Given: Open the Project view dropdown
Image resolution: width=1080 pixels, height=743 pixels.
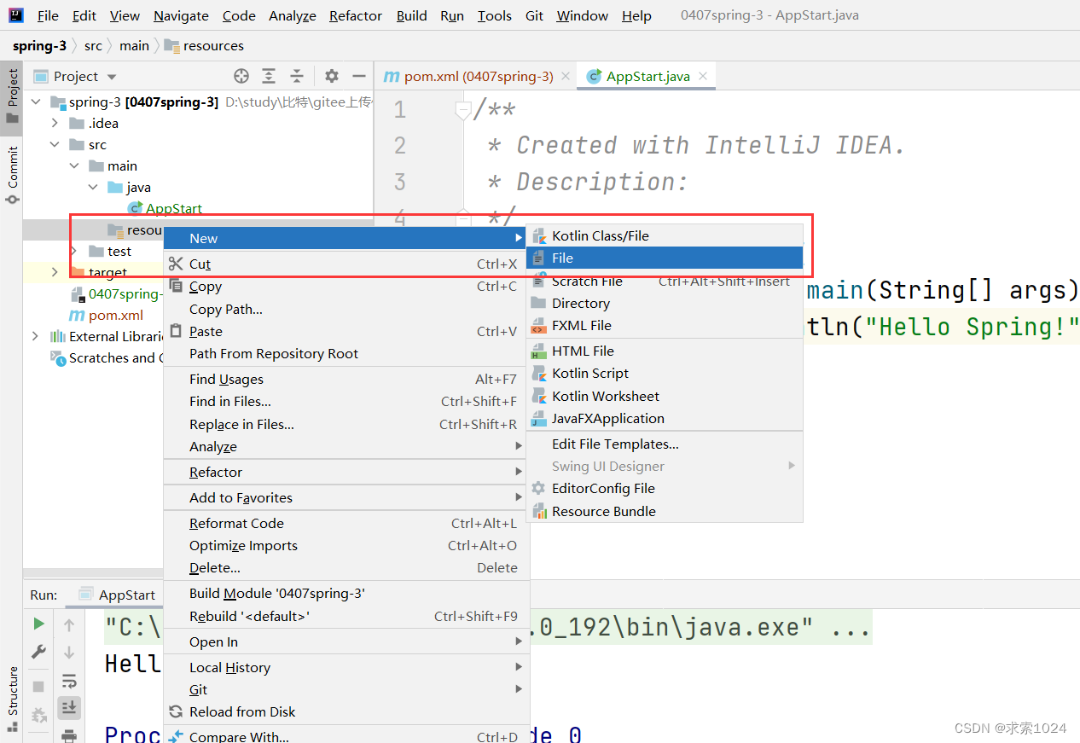Looking at the screenshot, I should (112, 76).
